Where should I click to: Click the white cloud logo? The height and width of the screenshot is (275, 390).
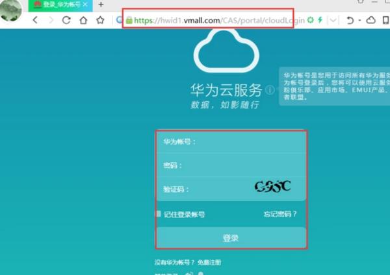pyautogui.click(x=226, y=51)
